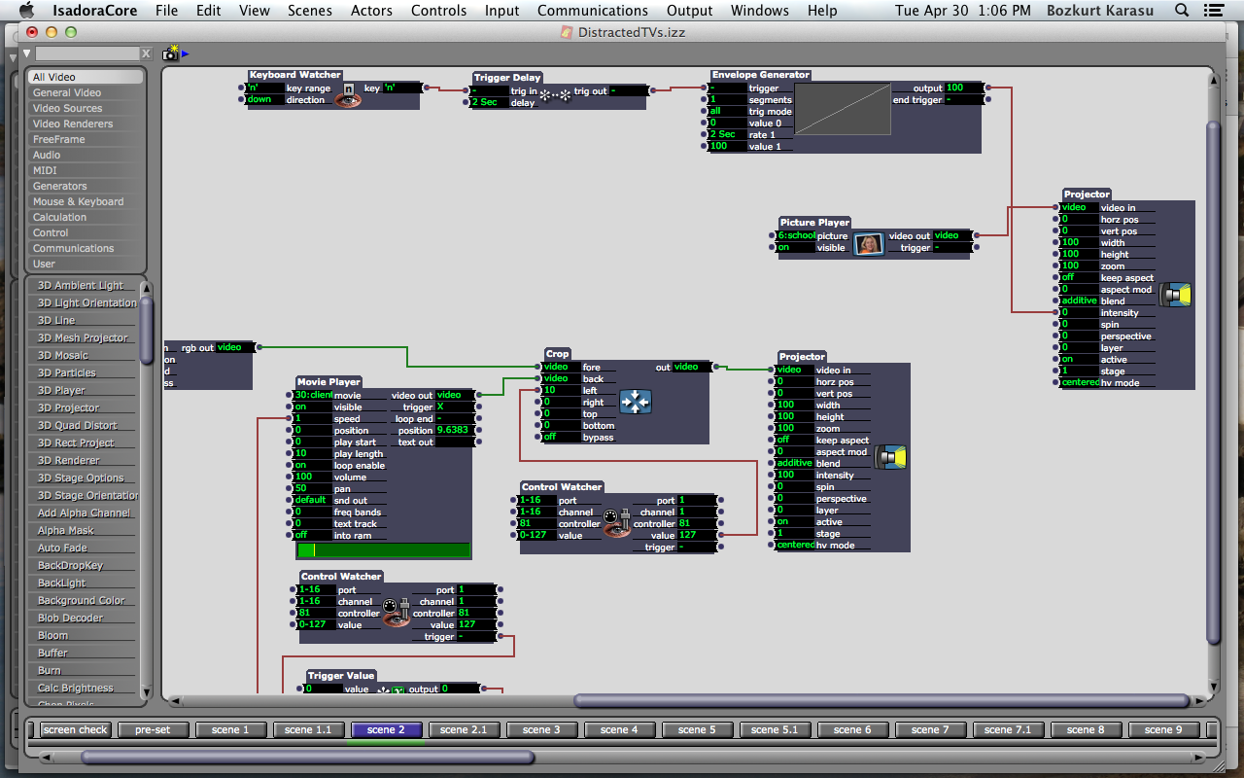Open the Scenes menu
This screenshot has width=1244, height=778.
(x=310, y=11)
